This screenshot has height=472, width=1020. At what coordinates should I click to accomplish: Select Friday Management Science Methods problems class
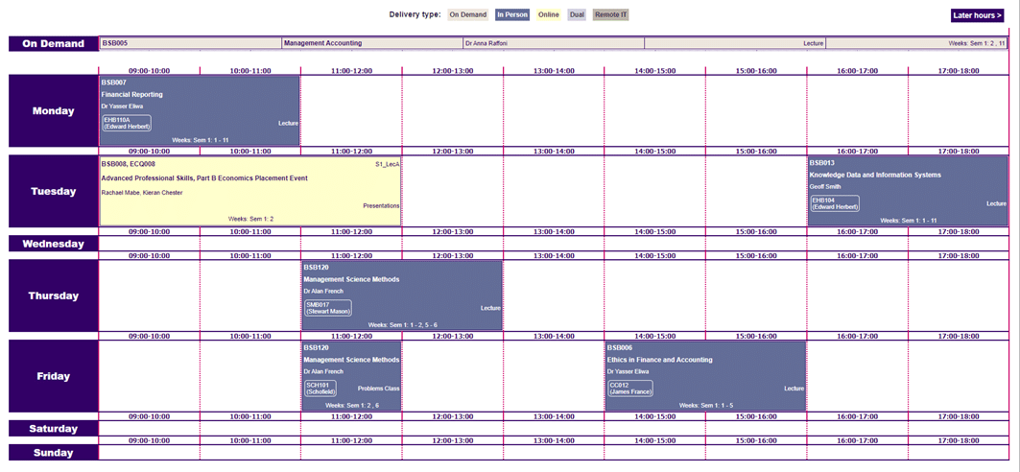[350, 360]
